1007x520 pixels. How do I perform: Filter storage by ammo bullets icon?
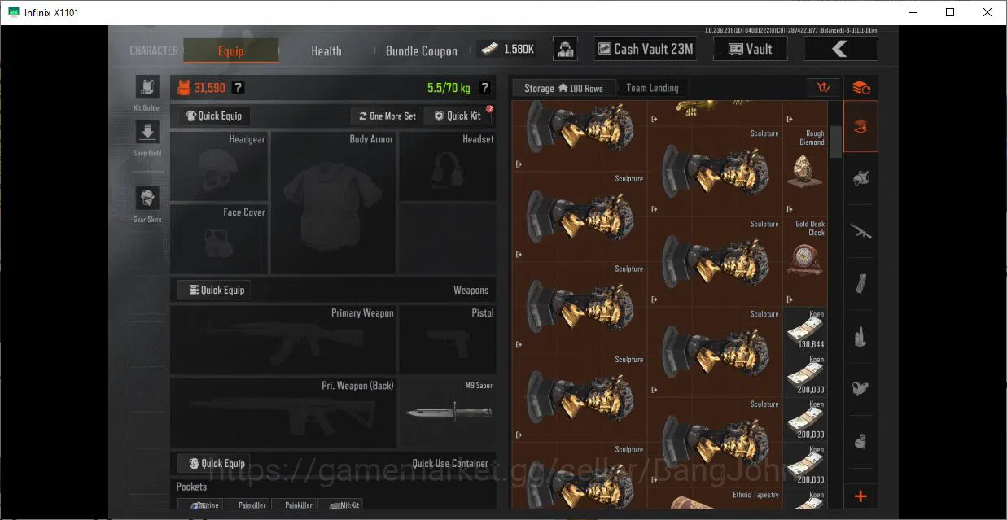click(860, 336)
